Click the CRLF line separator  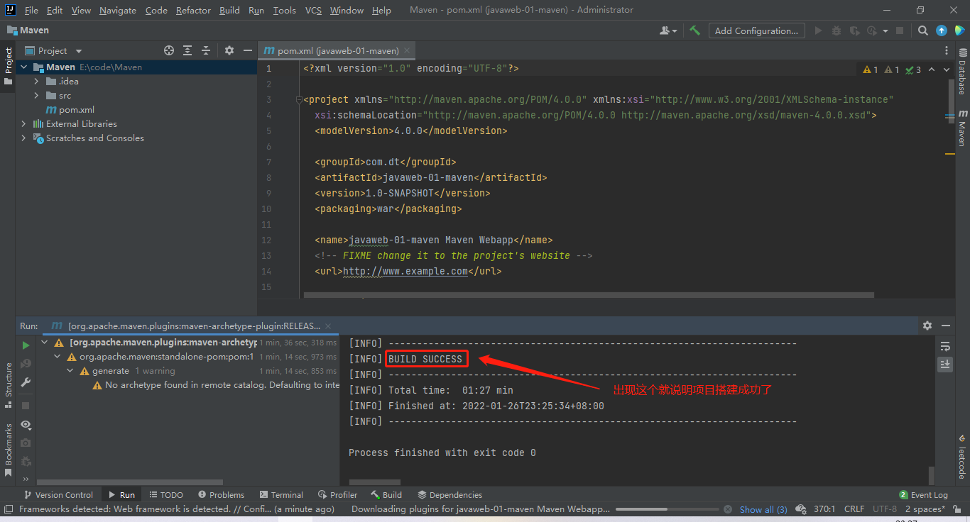[854, 509]
